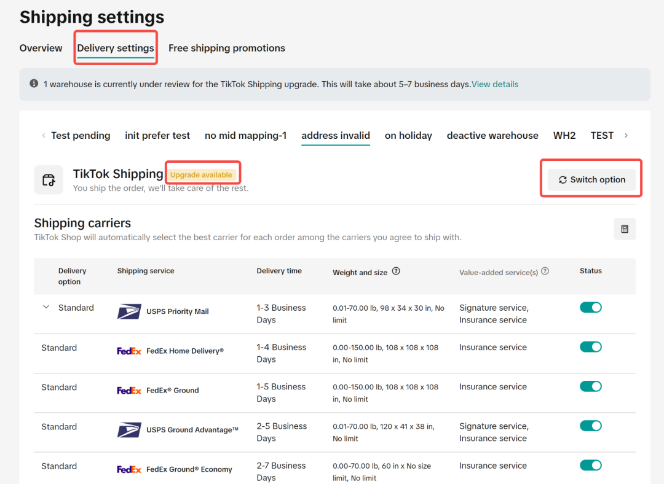Click the info icon in warehouse review banner
664x484 pixels.
34,84
